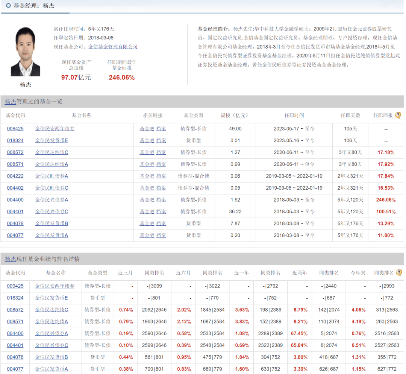Open 金信民发货币A in managed funds table
Image resolution: width=406 pixels, height=374 pixels.
coord(52,235)
